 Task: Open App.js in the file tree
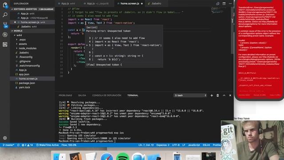click(x=32, y=70)
